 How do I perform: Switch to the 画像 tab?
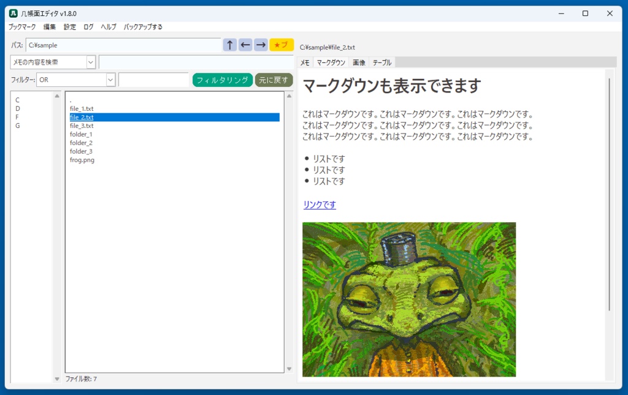[358, 61]
